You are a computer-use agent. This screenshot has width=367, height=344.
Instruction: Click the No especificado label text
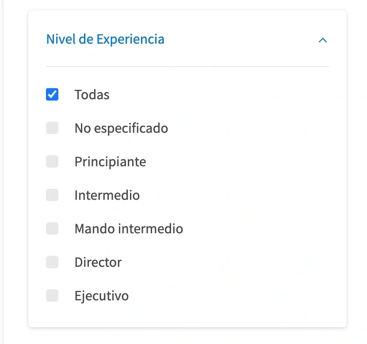[121, 128]
